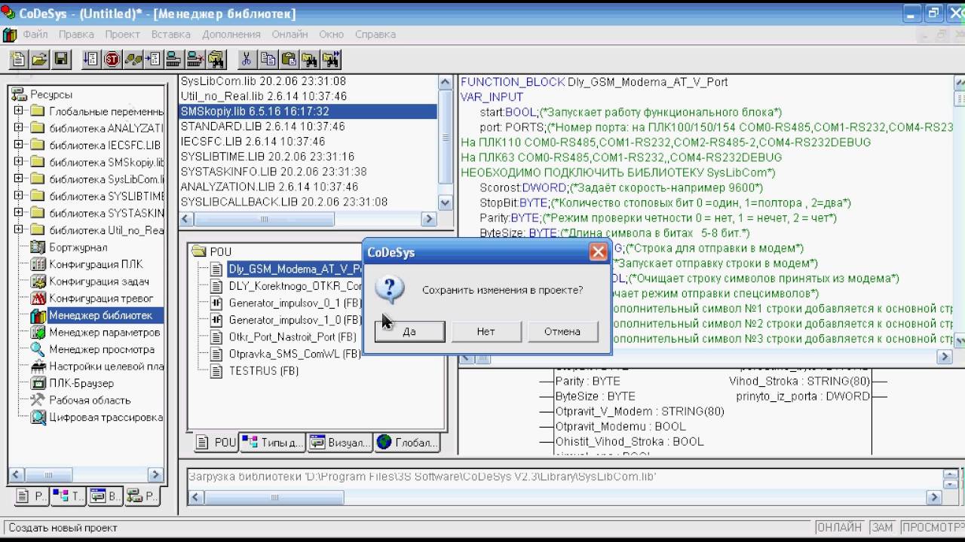
Task: Expand the библиотека SYSTASKIN folder
Action: 19,213
